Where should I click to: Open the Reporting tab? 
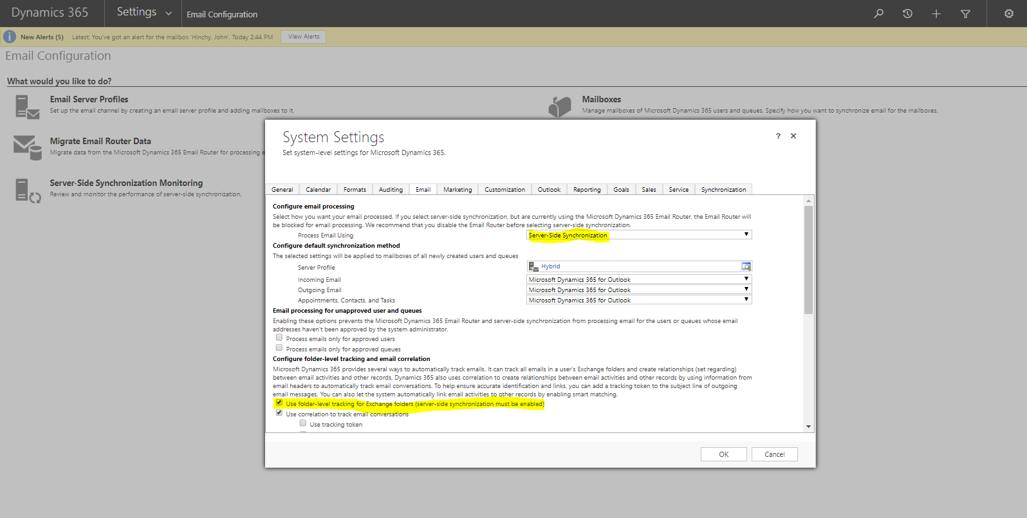point(587,189)
